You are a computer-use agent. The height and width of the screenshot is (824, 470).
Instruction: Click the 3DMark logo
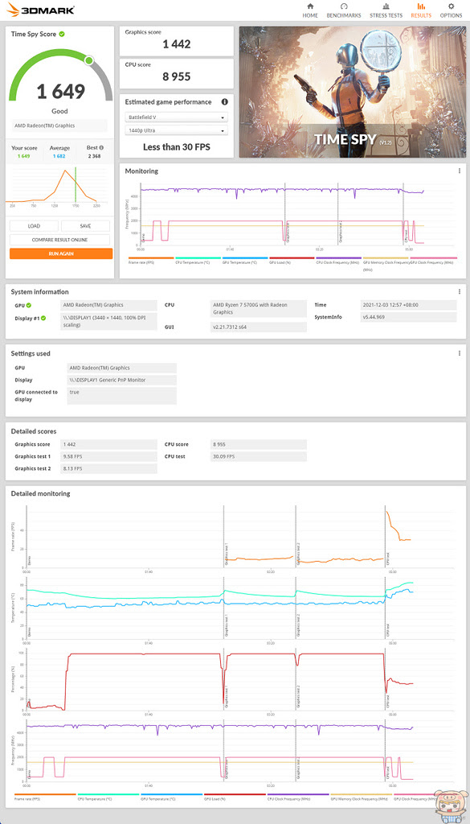(40, 10)
